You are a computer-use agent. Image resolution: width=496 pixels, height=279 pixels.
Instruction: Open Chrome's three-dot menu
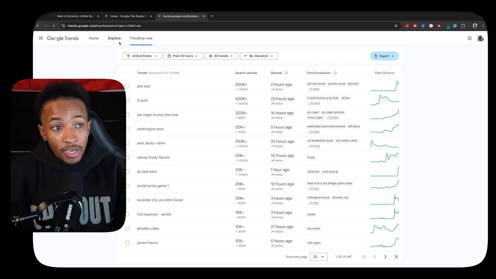coord(483,26)
